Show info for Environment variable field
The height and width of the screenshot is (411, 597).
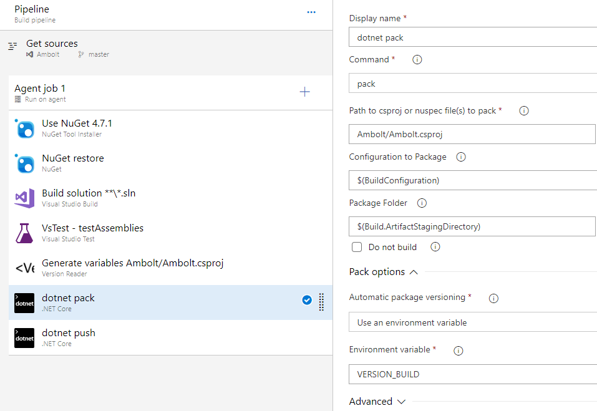coord(459,351)
